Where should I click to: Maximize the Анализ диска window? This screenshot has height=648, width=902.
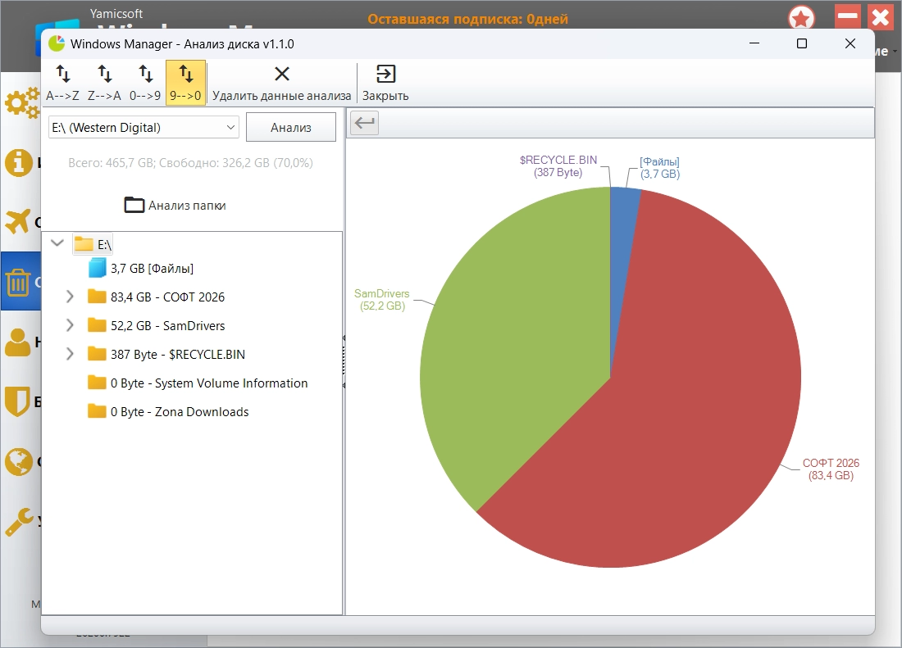point(802,43)
